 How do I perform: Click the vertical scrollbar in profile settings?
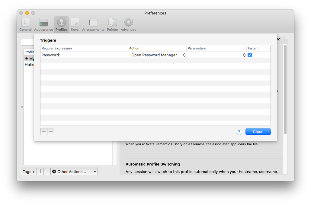coord(285,90)
